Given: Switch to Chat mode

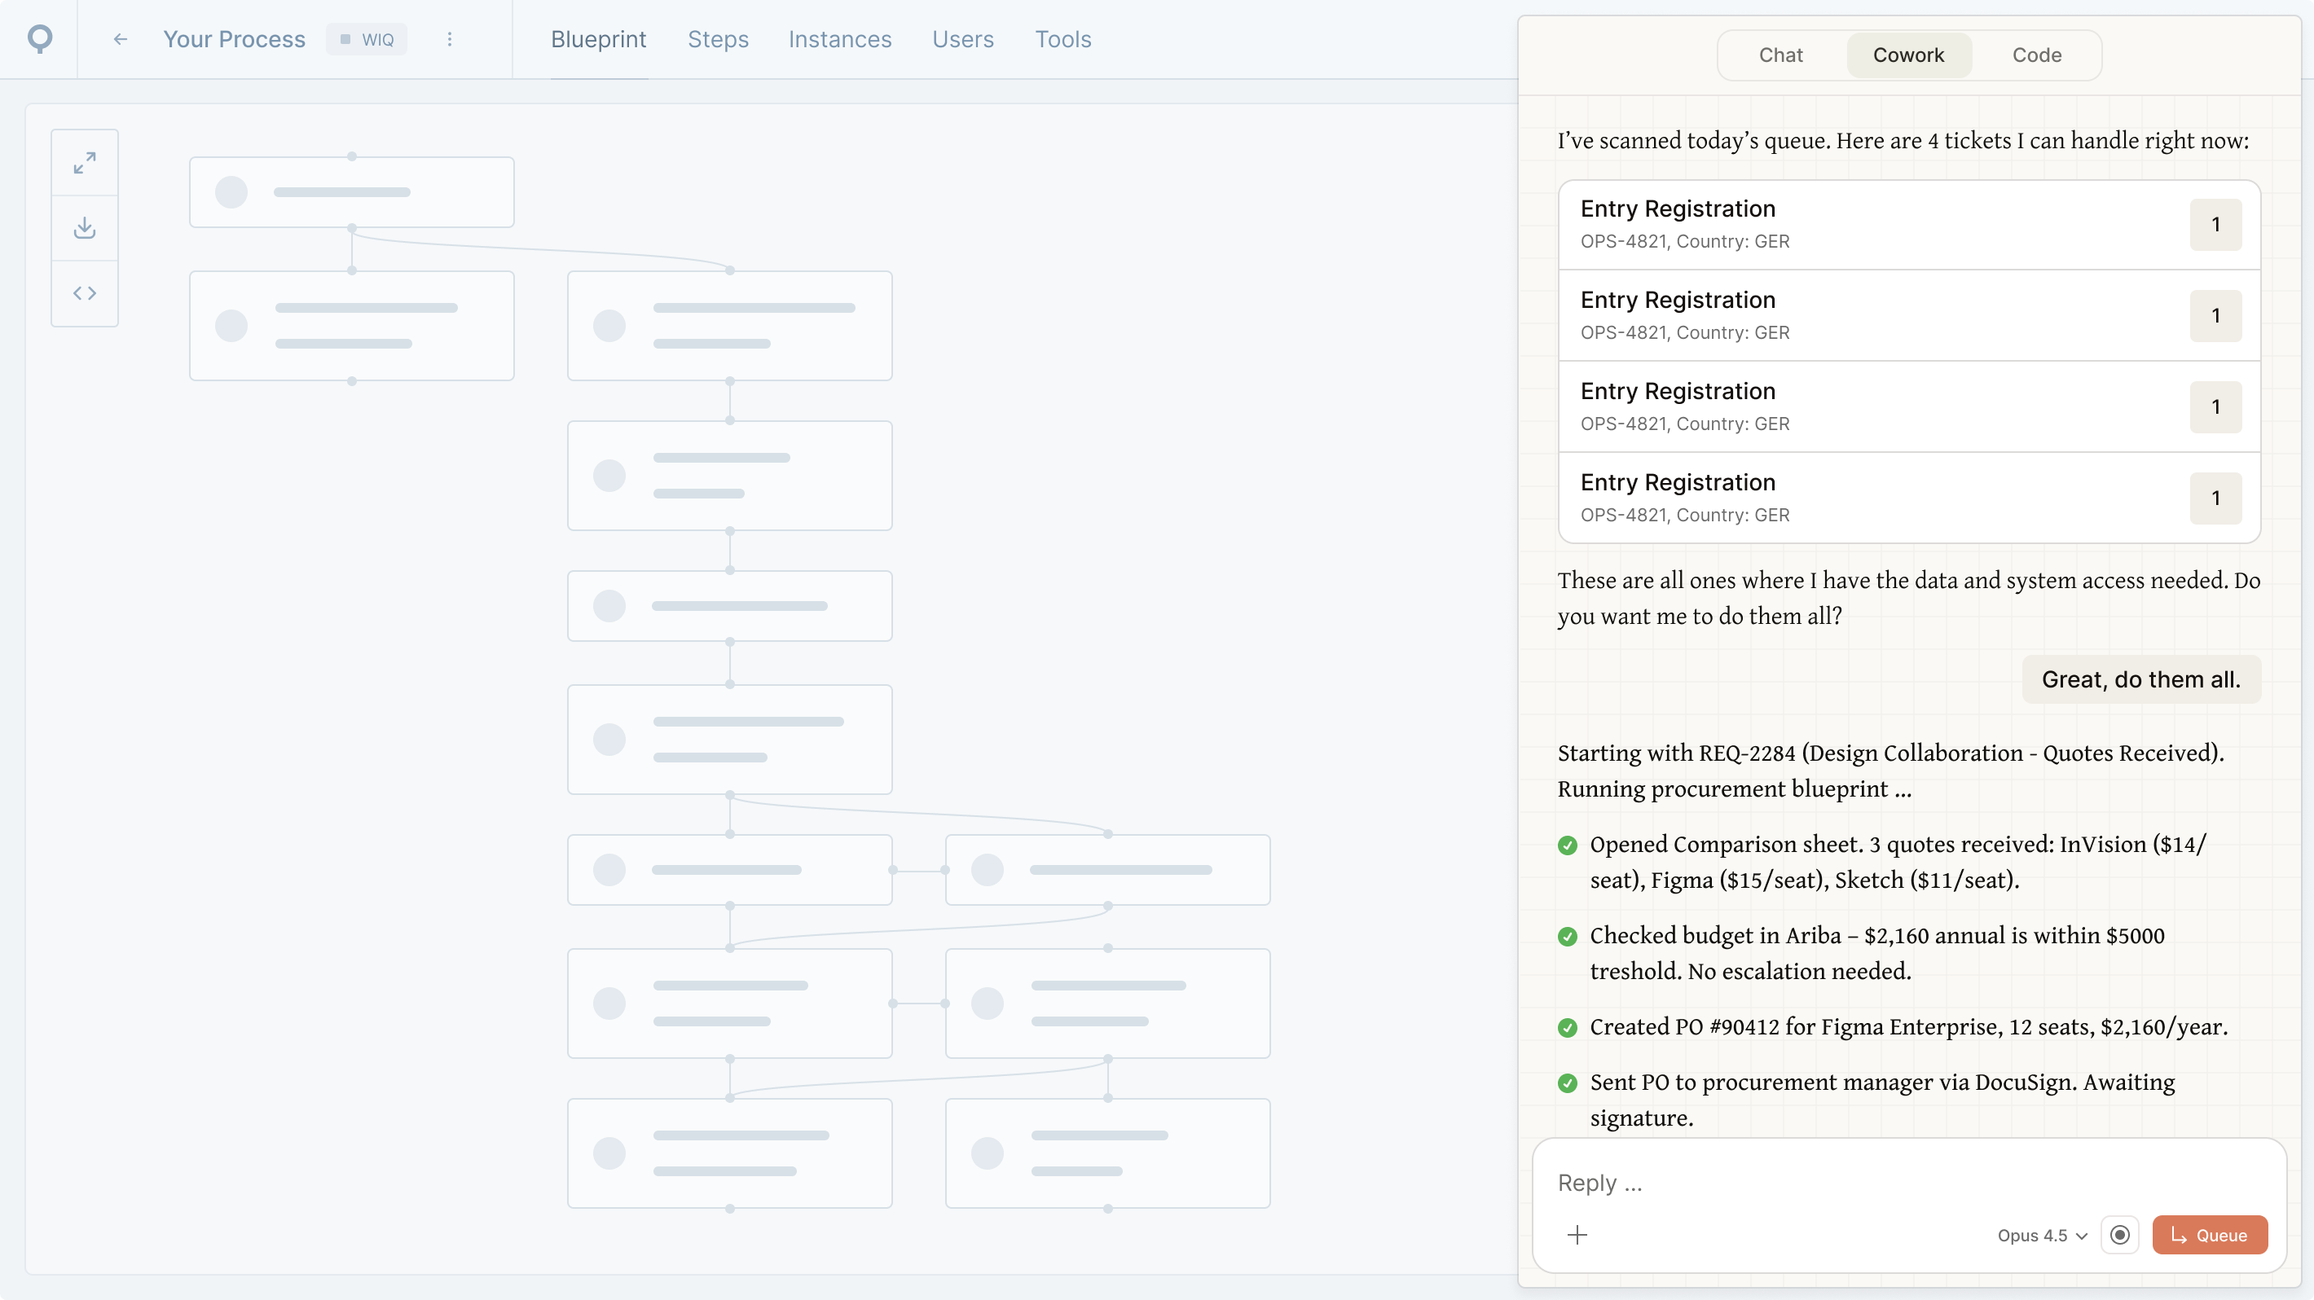Looking at the screenshot, I should point(1780,55).
